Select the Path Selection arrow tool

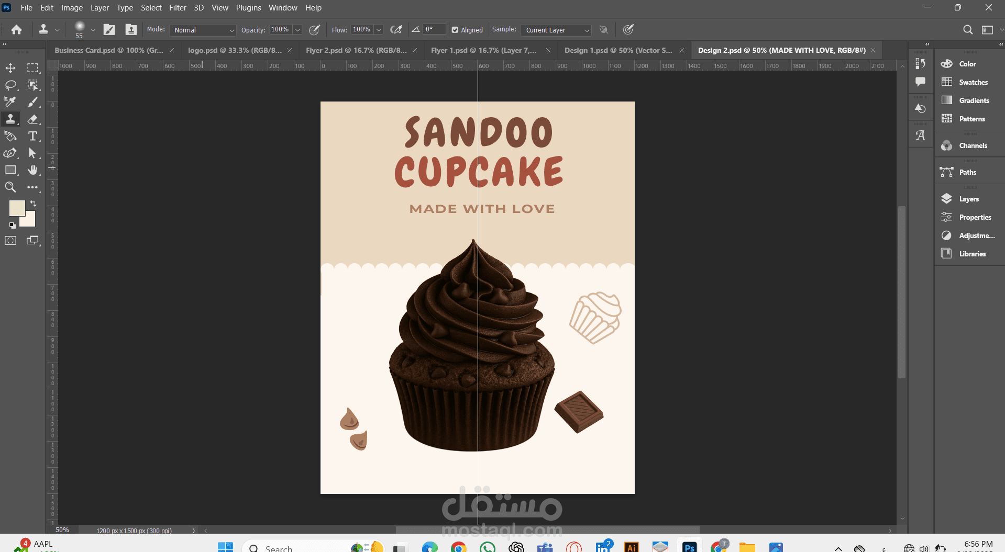click(33, 153)
